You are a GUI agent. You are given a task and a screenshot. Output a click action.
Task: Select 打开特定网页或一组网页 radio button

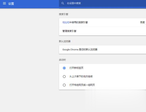[x=64, y=85]
